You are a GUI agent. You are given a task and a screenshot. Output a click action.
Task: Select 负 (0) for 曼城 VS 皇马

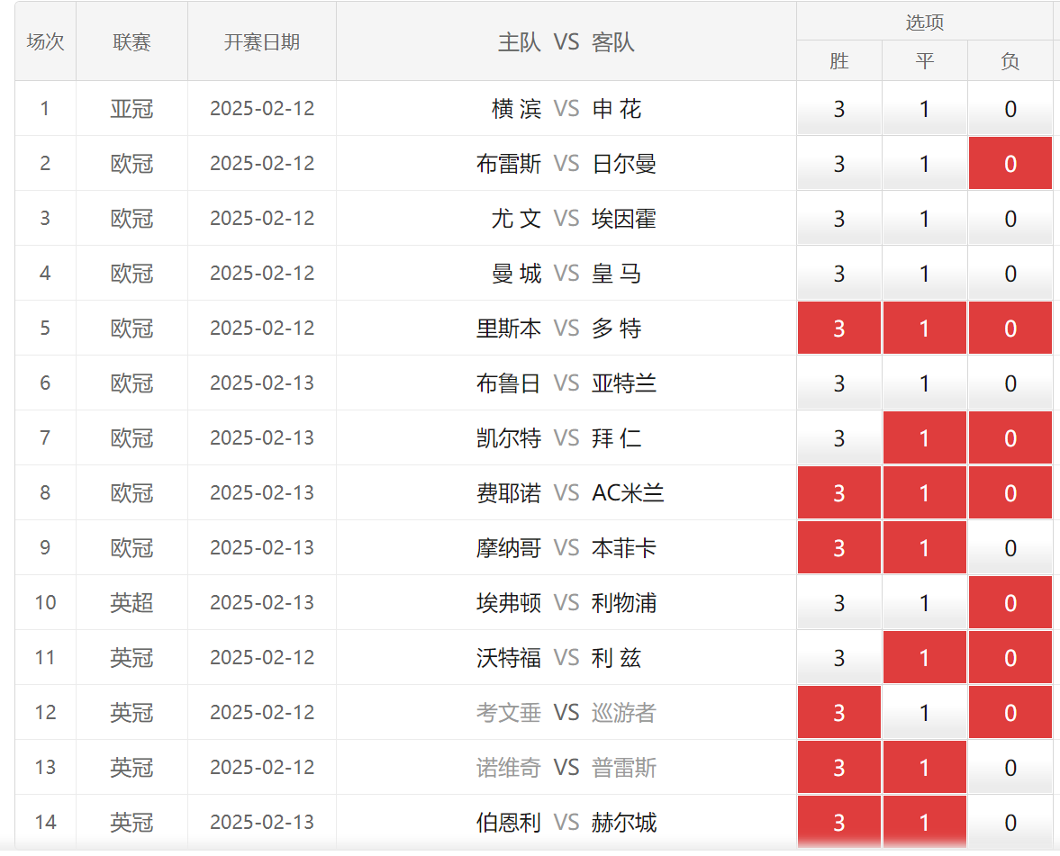tap(1010, 274)
